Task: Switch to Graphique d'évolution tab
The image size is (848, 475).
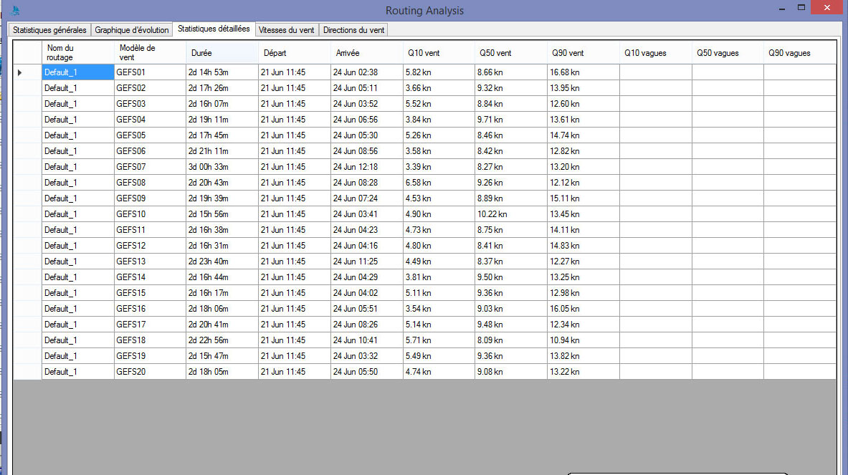Action: (x=132, y=30)
